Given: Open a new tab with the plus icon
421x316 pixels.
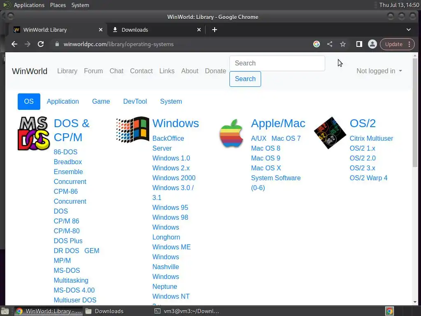Looking at the screenshot, I should pos(215,30).
